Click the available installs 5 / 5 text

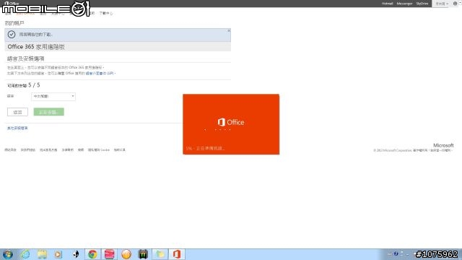coord(24,85)
